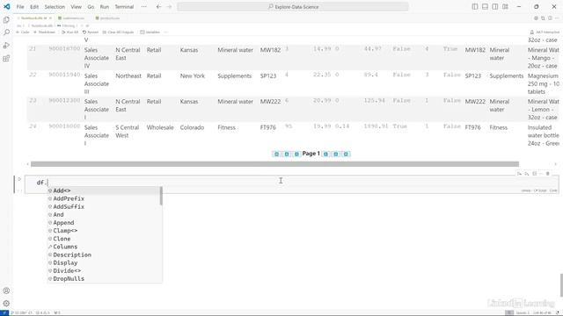Expand the notebook toolbar more-actions ellipsis
Viewport: 563px width, 316px height.
pos(166,32)
